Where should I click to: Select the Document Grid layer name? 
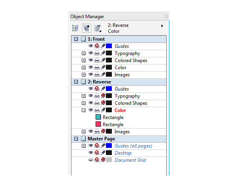(x=130, y=160)
